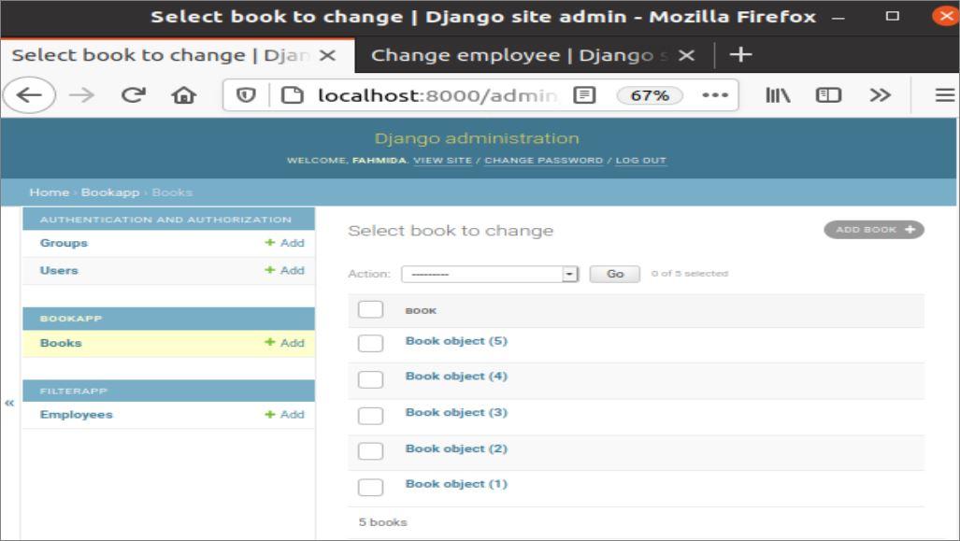
Task: Click Add next to Users
Action: (285, 271)
